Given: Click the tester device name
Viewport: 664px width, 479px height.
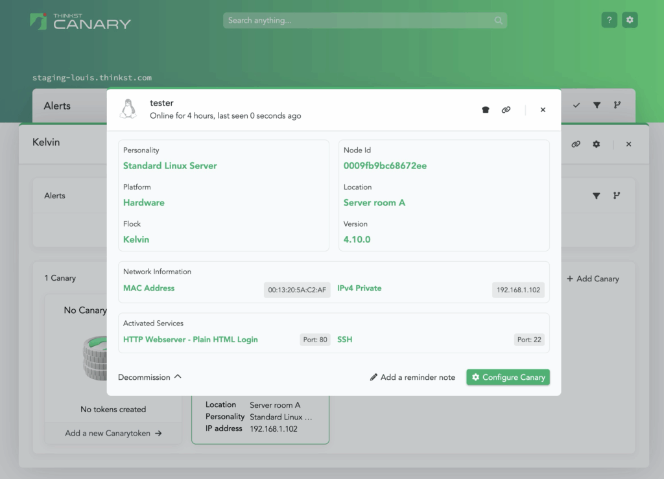Looking at the screenshot, I should click(x=161, y=103).
